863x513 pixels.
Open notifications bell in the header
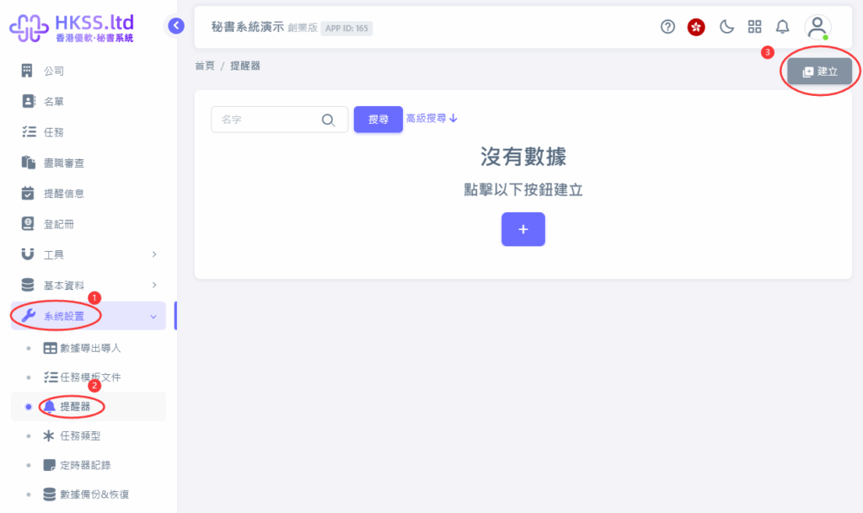pyautogui.click(x=782, y=27)
